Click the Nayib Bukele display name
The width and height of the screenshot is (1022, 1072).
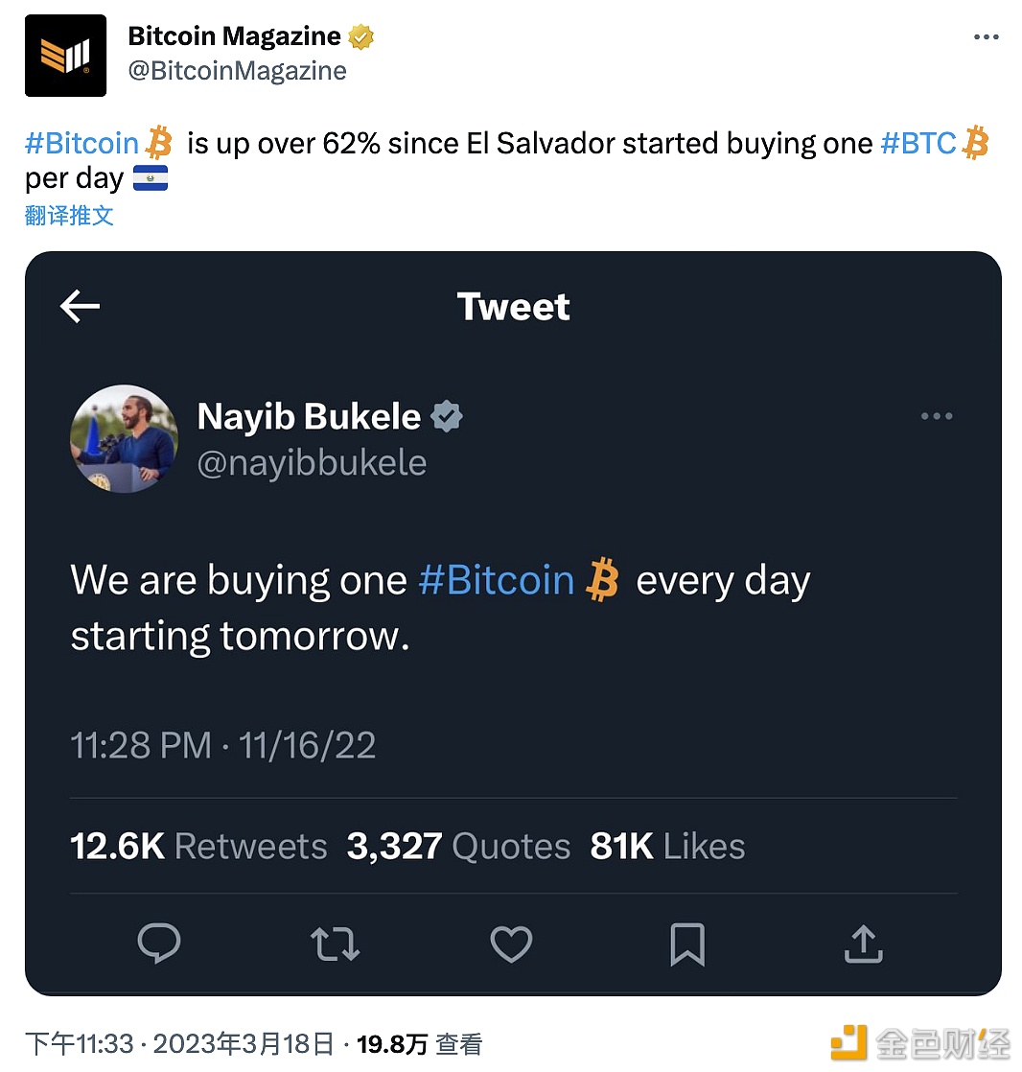click(x=309, y=416)
